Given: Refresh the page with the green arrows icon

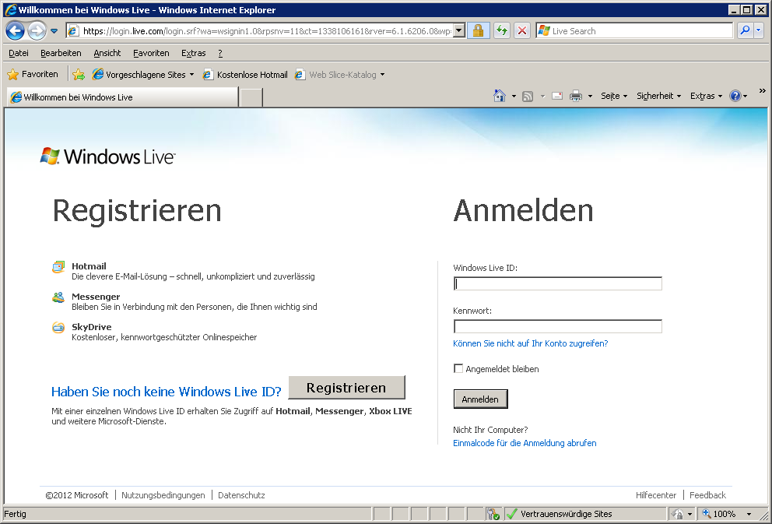Looking at the screenshot, I should click(502, 31).
